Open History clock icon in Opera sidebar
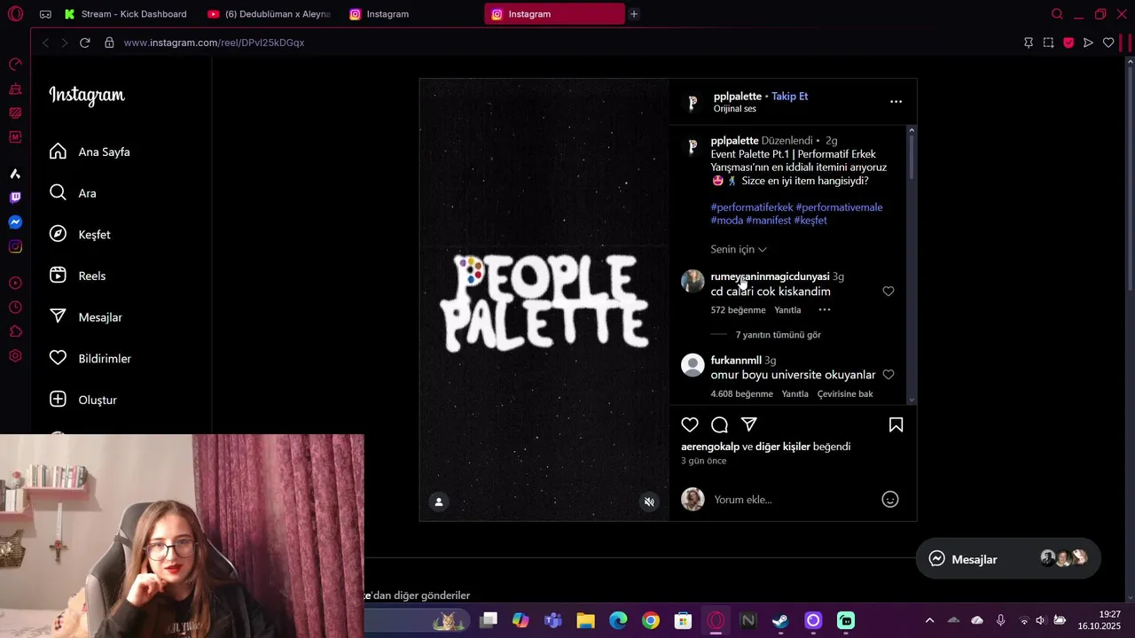This screenshot has height=638, width=1135. coord(15,307)
